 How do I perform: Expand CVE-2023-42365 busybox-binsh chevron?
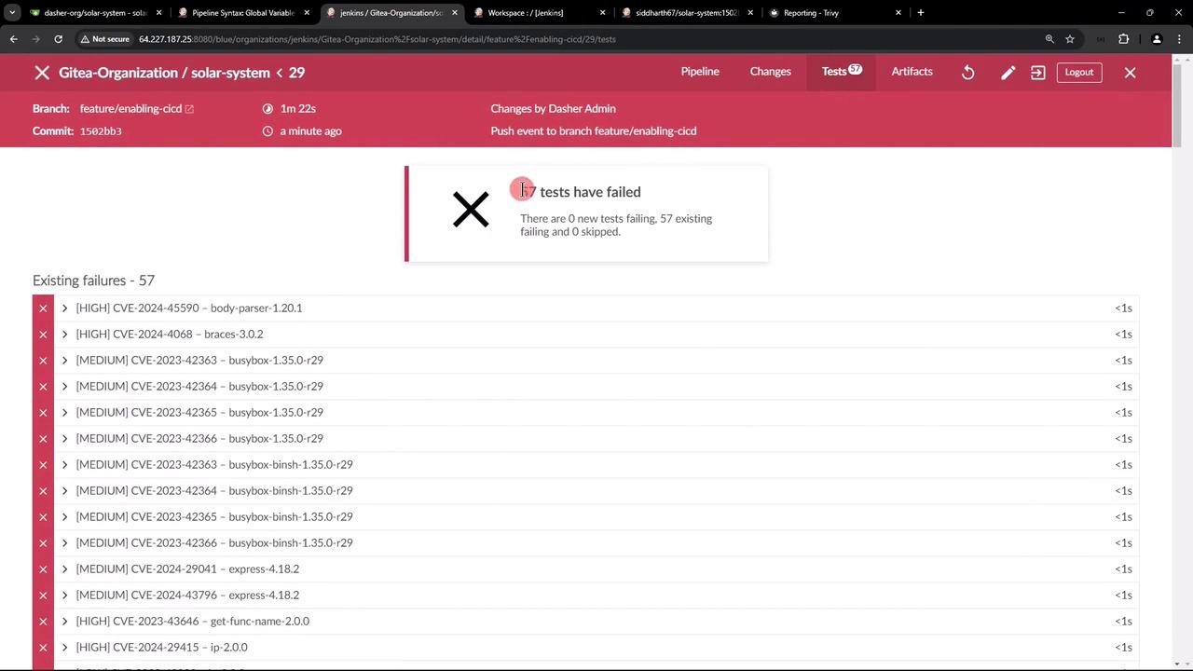[x=64, y=517]
